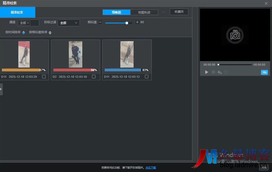This screenshot has width=272, height=172.
Task: Click the snapshot crop icon in player
Action: coord(226,72)
